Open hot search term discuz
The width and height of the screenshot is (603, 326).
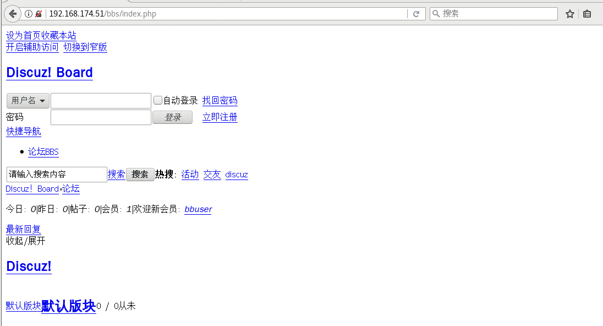click(237, 175)
